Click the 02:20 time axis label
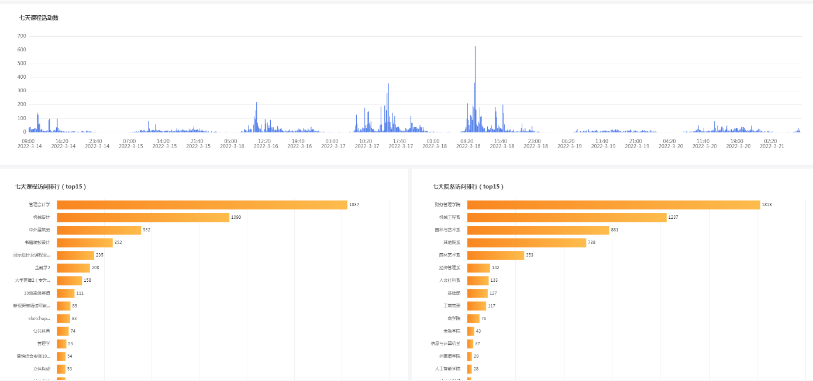Screen dimensions: 813x381 tap(770, 141)
